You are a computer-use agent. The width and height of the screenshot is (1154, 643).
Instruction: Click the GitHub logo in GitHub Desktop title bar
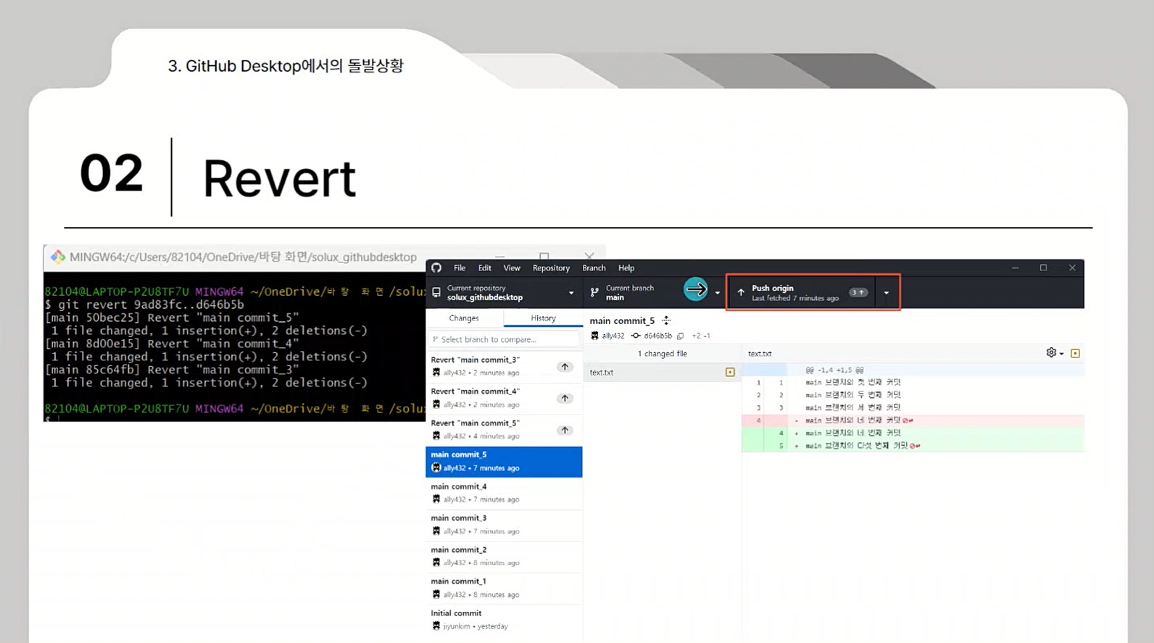[x=436, y=267]
